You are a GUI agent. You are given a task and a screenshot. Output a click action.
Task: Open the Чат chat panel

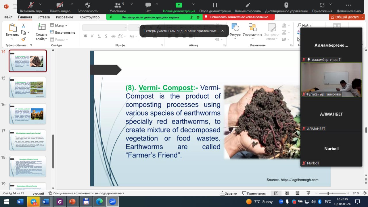pos(148,5)
